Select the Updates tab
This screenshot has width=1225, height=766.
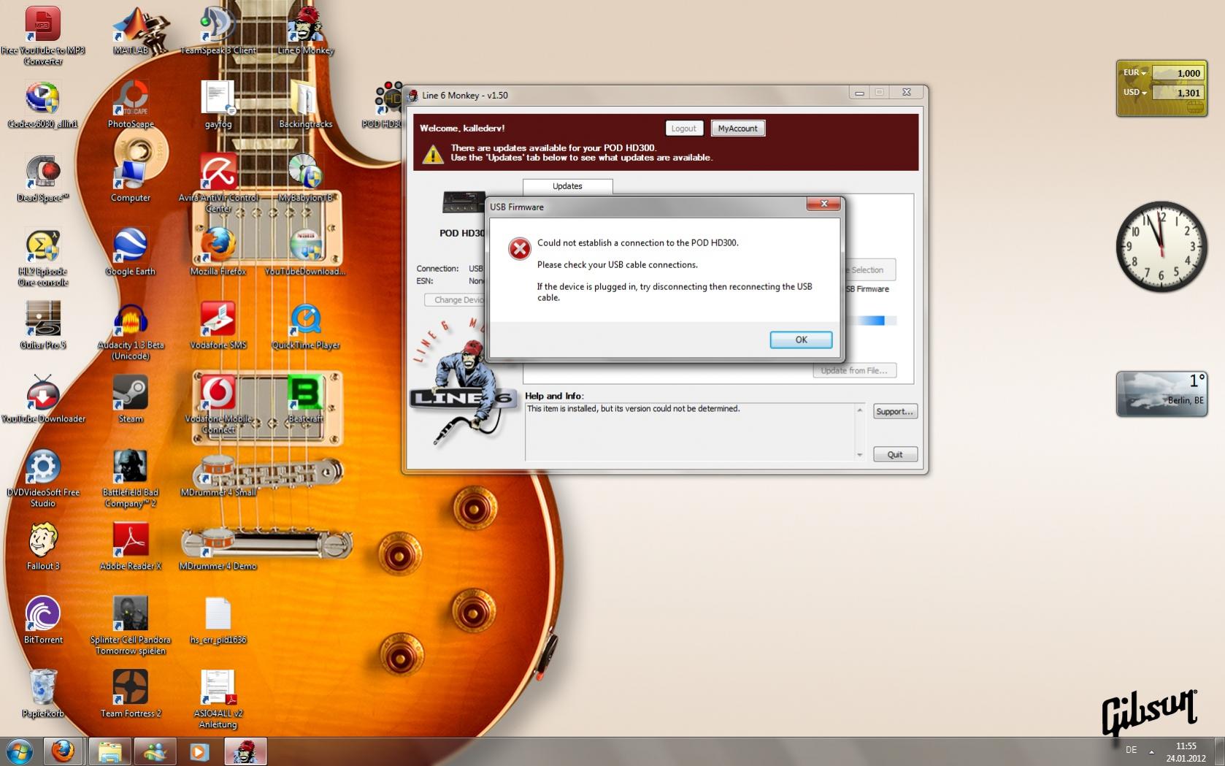[x=567, y=186]
